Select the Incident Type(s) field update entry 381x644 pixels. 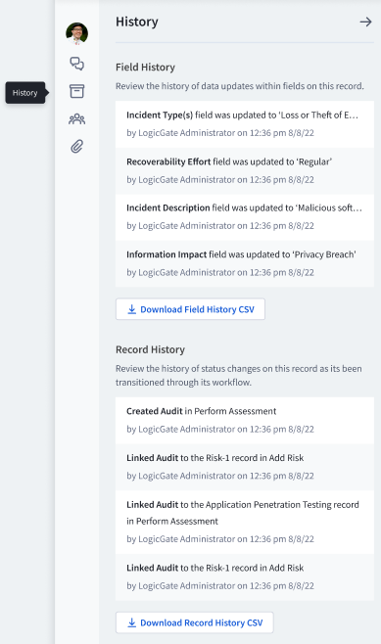point(245,124)
